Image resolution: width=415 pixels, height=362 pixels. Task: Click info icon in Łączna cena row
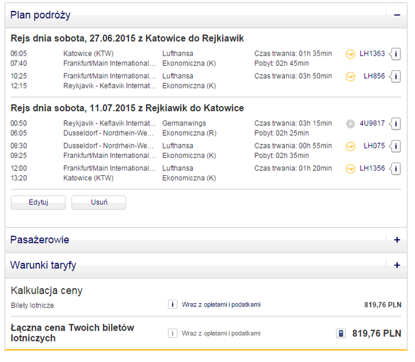[172, 333]
